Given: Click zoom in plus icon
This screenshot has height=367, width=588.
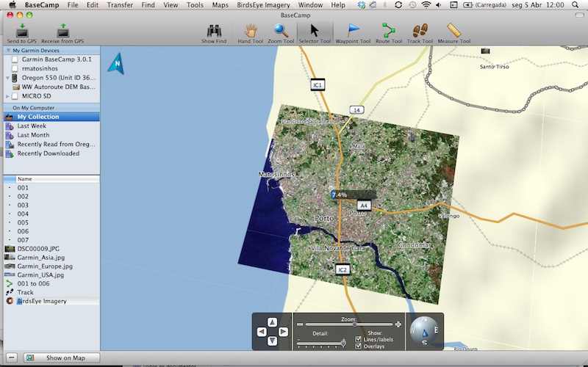Looking at the screenshot, I should pyautogui.click(x=398, y=324).
